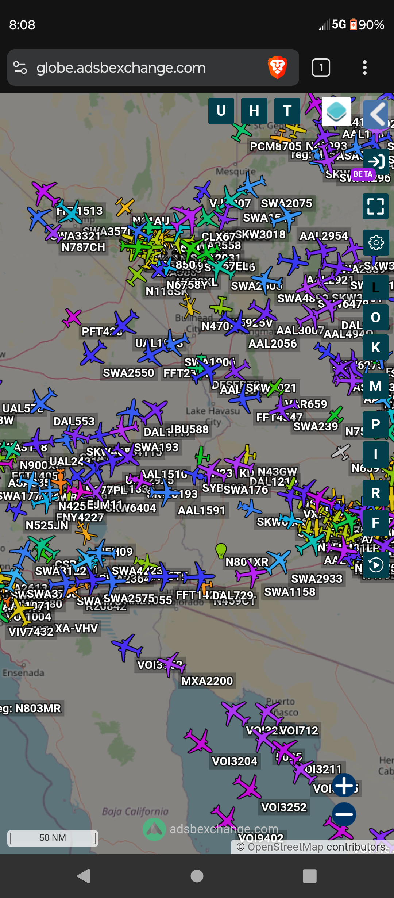Screen dimensions: 394x898
Task: Select aircraft label SWA1158
Action: click(x=290, y=592)
